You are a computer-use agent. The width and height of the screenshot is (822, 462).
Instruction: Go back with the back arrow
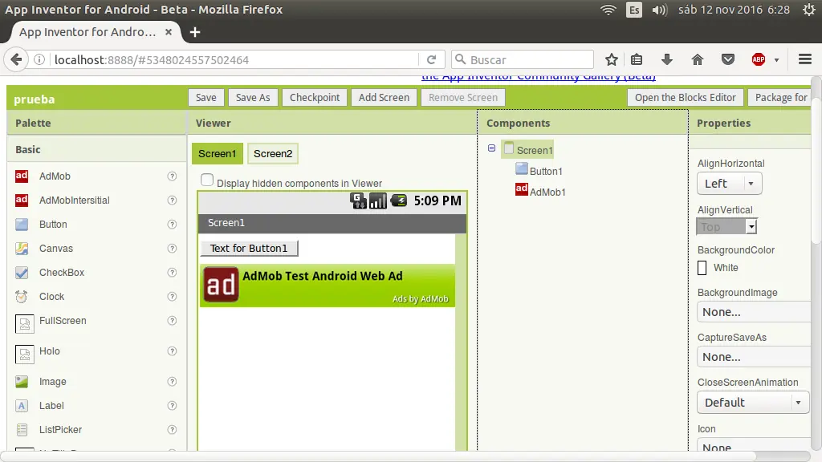click(x=16, y=59)
